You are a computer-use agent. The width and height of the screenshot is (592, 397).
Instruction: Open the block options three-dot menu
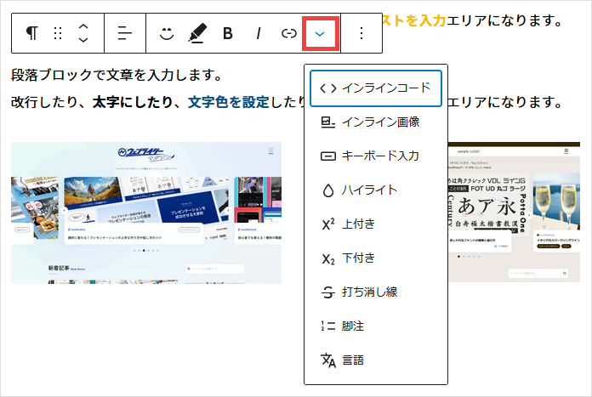(x=361, y=33)
